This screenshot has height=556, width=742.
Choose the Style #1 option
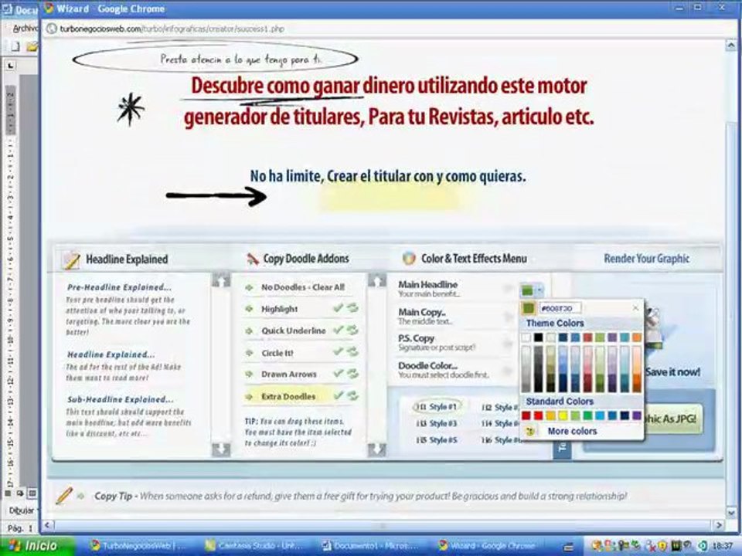tap(437, 407)
